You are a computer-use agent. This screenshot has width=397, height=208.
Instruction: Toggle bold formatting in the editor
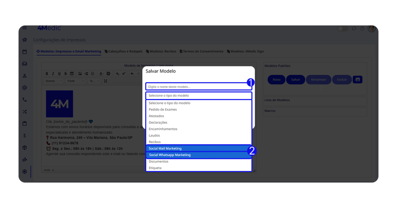pos(47,74)
